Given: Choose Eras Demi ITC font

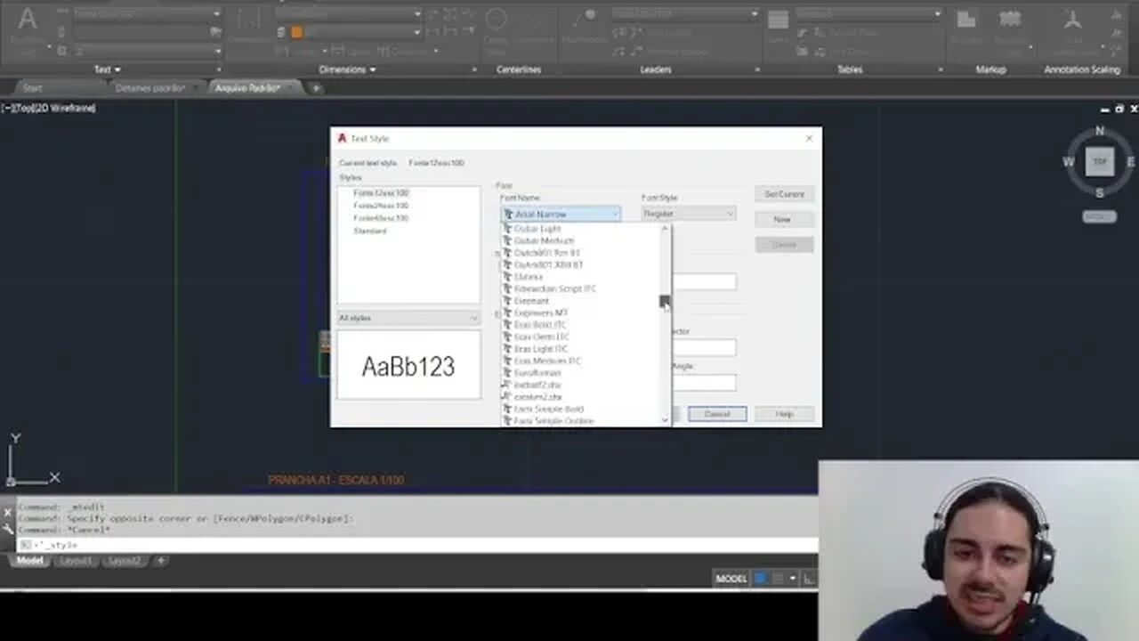Looking at the screenshot, I should point(541,337).
